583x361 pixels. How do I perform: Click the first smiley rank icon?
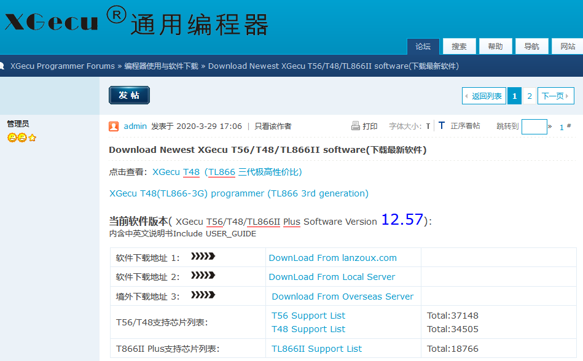pos(12,138)
